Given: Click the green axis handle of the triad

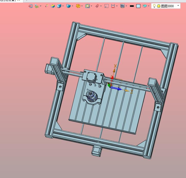Looking at the screenshot, I should pos(109,85).
